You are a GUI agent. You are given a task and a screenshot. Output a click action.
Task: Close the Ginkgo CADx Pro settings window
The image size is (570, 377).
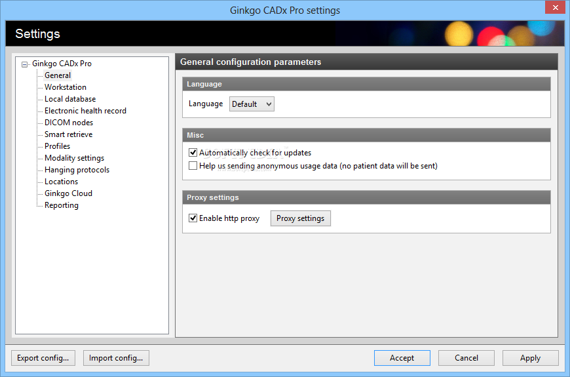pyautogui.click(x=555, y=7)
